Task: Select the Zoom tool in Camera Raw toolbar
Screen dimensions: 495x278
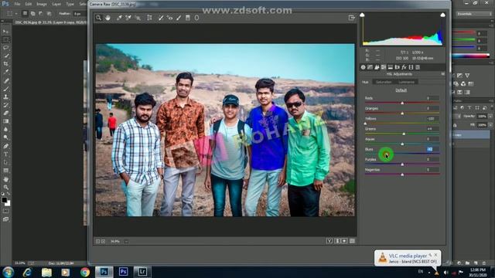Action: coord(98,18)
